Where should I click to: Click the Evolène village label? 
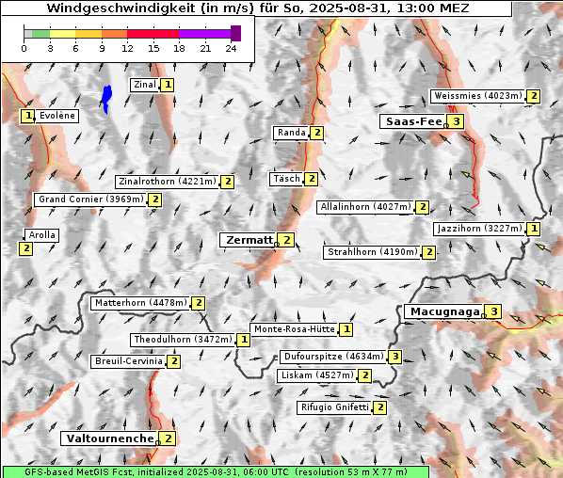(56, 116)
